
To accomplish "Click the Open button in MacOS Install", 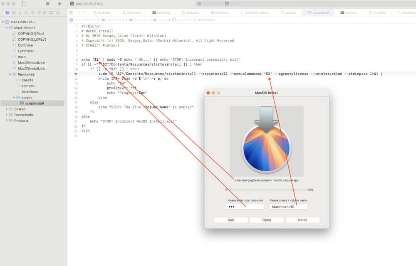I will coord(267,220).
